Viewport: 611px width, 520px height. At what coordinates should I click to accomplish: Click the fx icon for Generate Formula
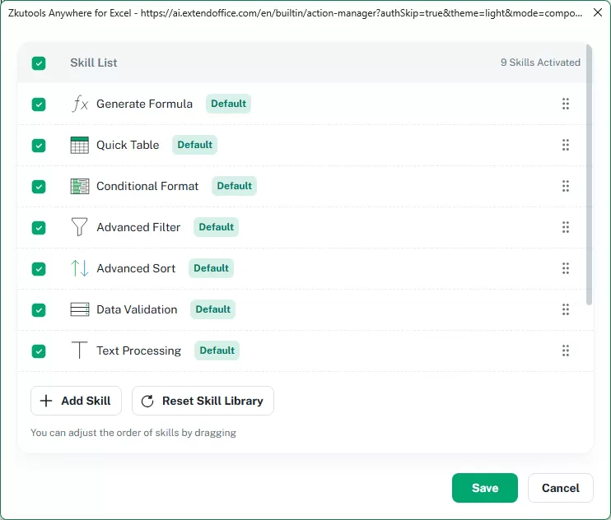80,104
